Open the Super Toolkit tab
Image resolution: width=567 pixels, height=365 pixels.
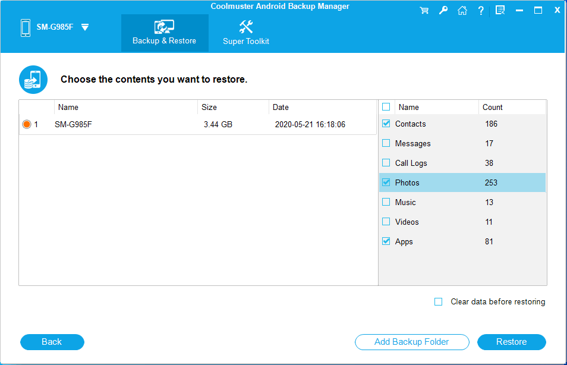(x=246, y=33)
